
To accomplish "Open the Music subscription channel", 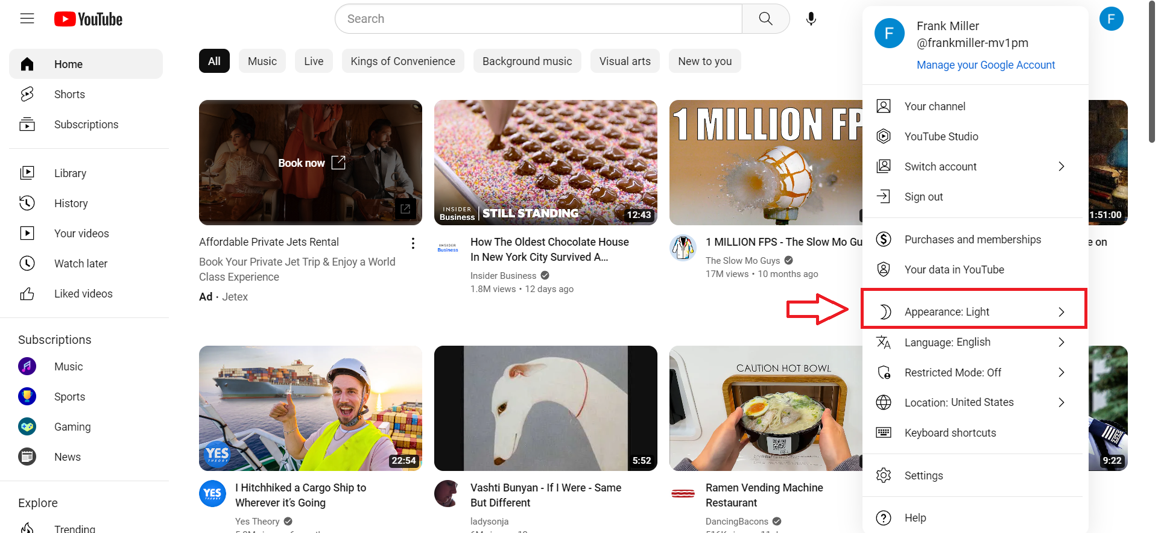I will coord(86,366).
